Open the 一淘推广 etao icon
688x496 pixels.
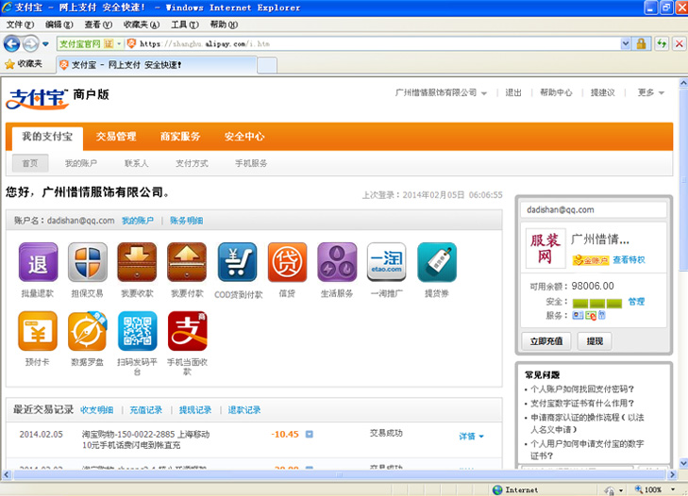[x=386, y=262]
